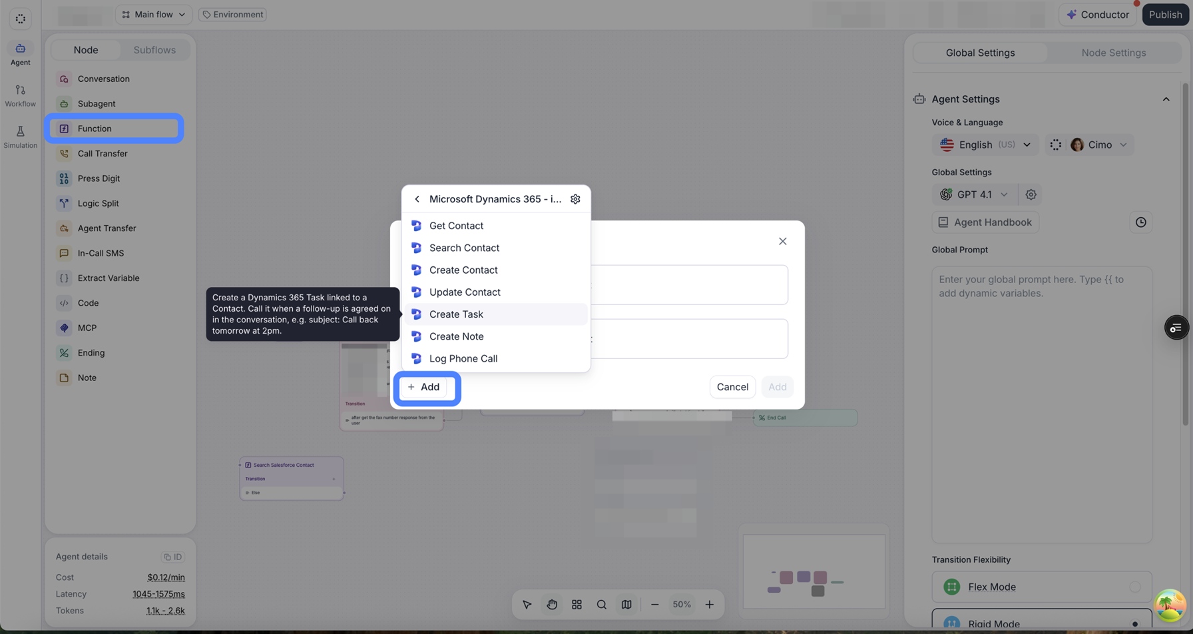Toggle the minimap icon in canvas toolbar

pyautogui.click(x=626, y=605)
